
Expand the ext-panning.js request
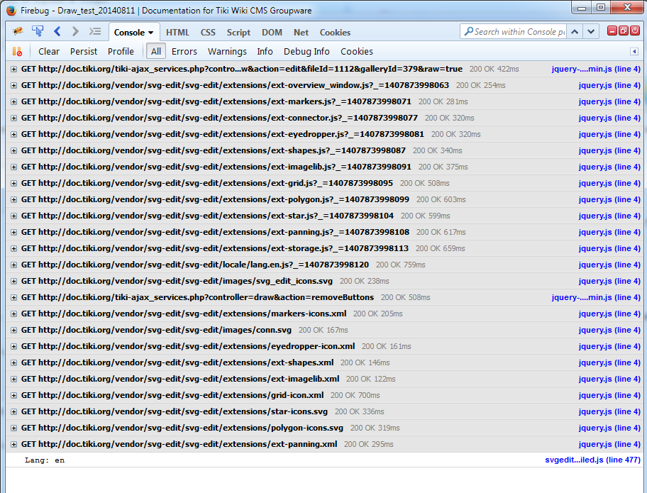(13, 232)
